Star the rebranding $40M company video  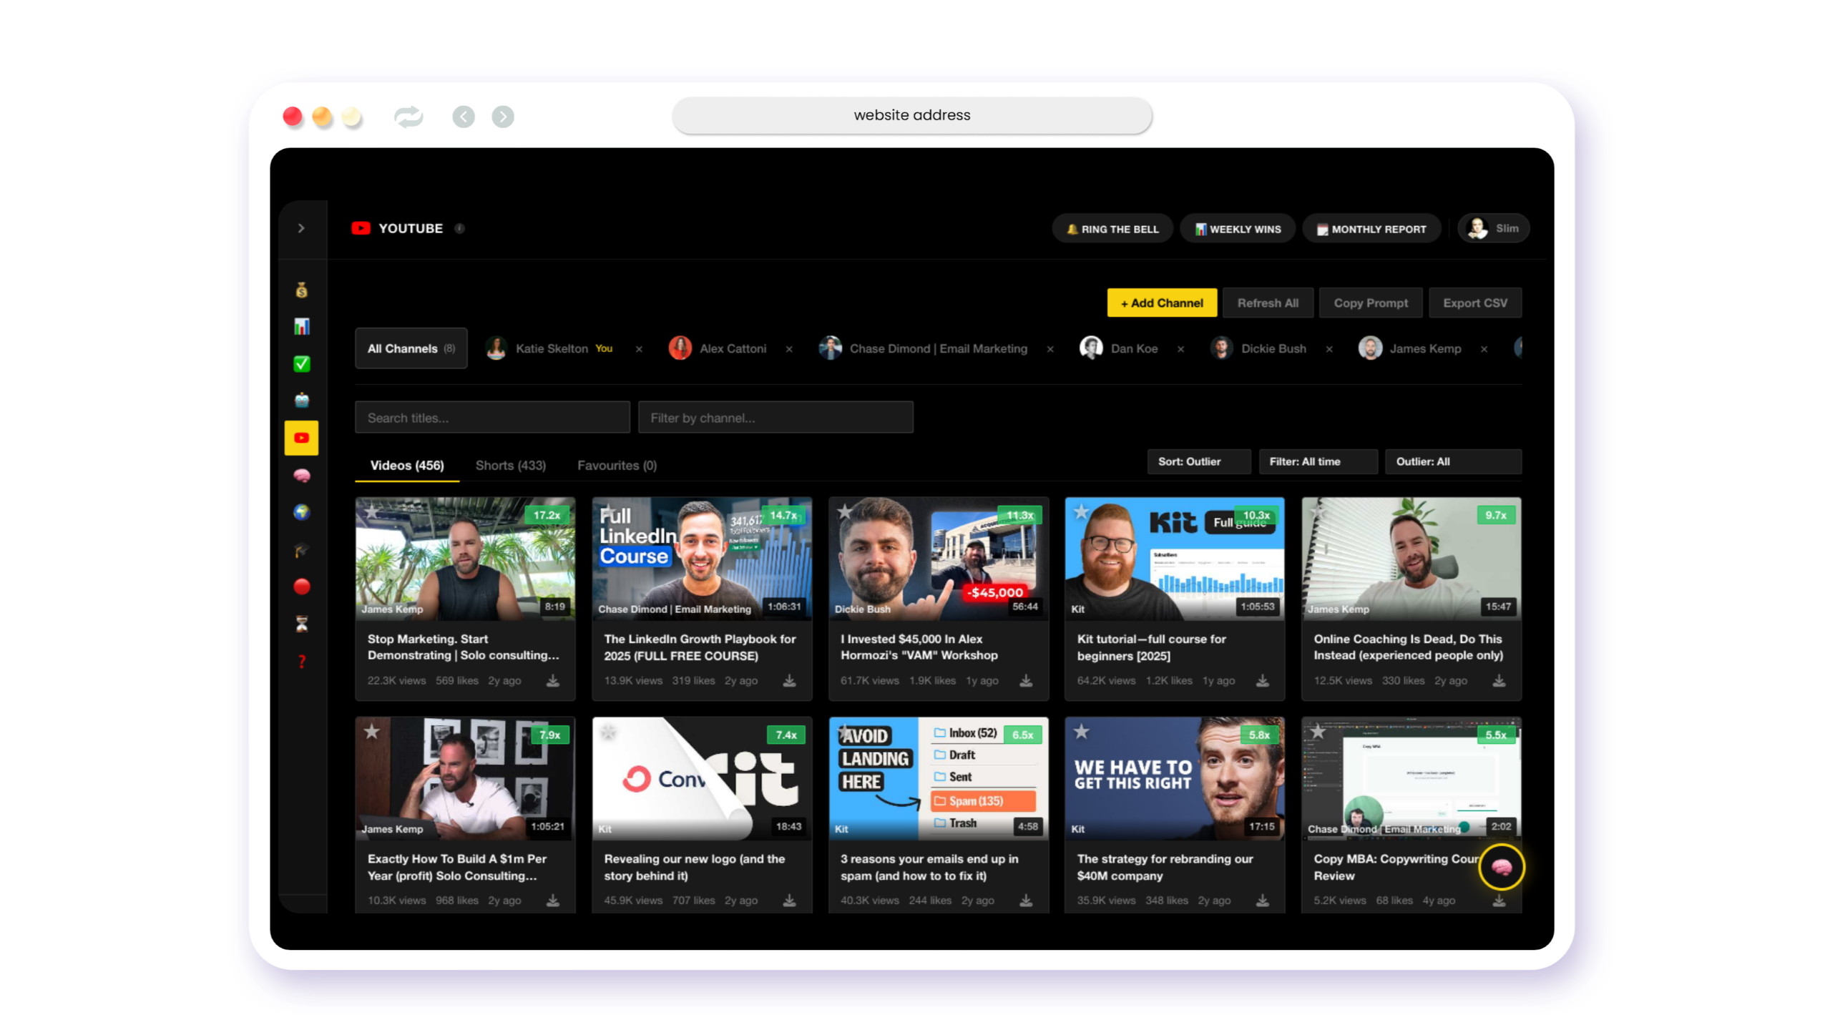1080,730
